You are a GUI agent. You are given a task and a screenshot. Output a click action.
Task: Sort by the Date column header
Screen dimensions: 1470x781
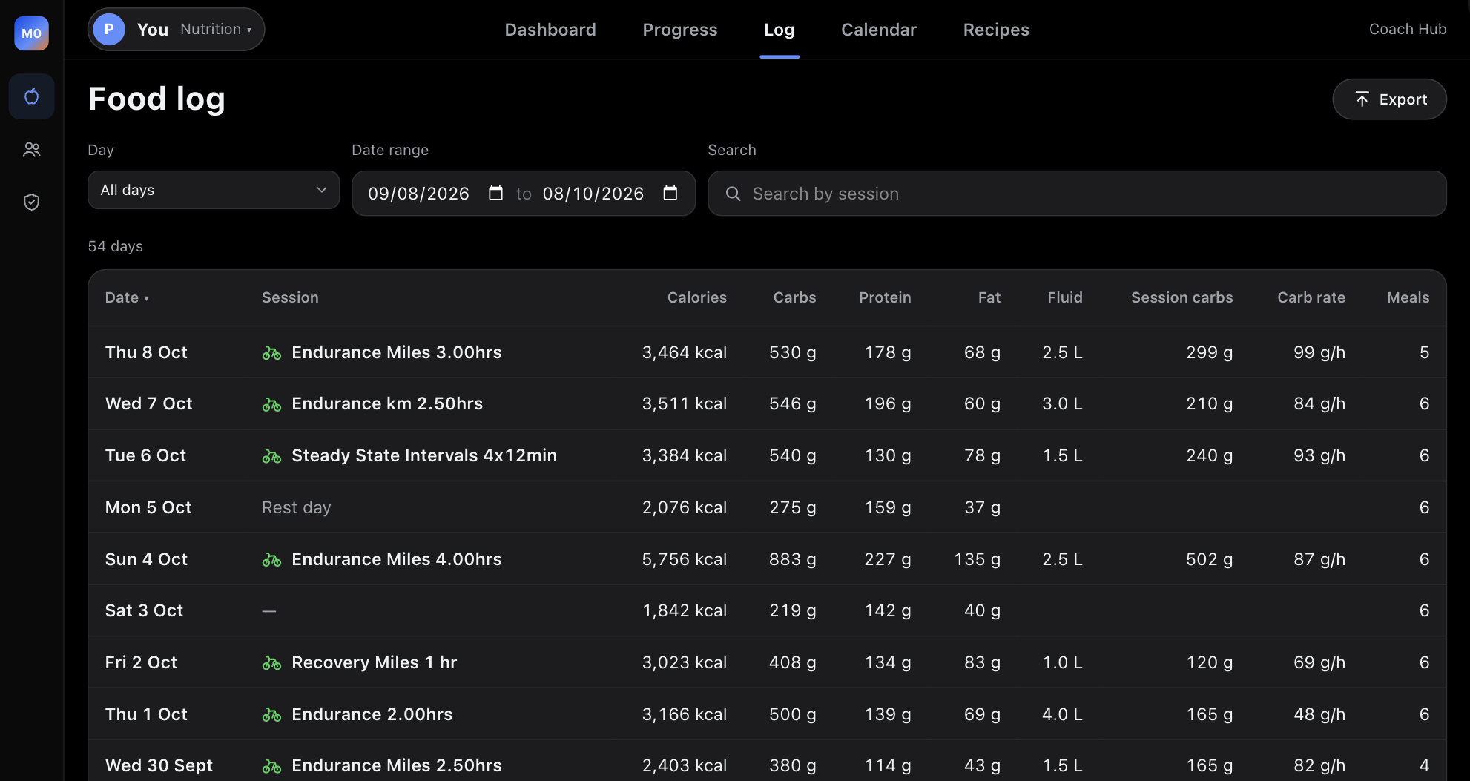(x=127, y=297)
